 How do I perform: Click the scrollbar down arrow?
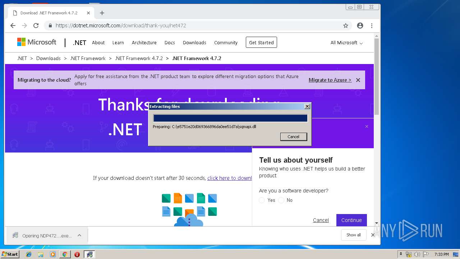tap(377, 223)
